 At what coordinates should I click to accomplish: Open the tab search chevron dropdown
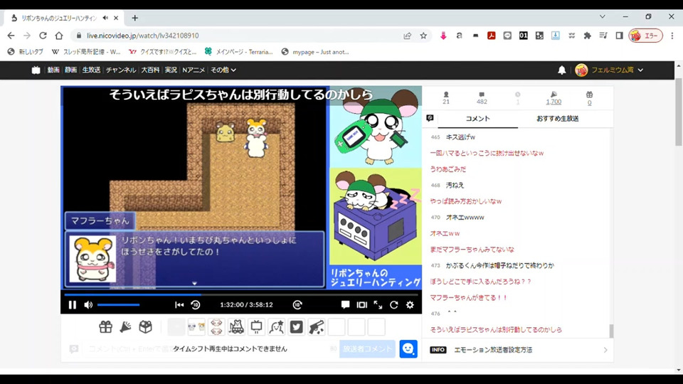603,16
